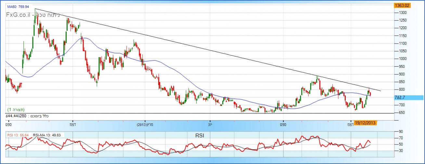
Task: Click the orange 1363.02 price tag
Action: 402,6
